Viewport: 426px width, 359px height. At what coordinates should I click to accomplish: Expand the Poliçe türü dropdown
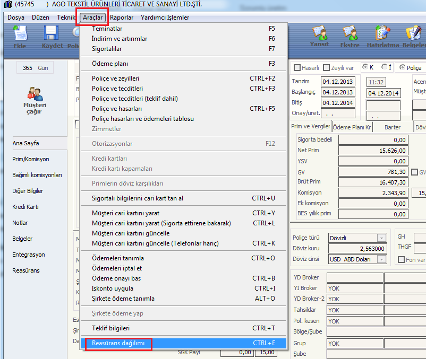click(381, 238)
